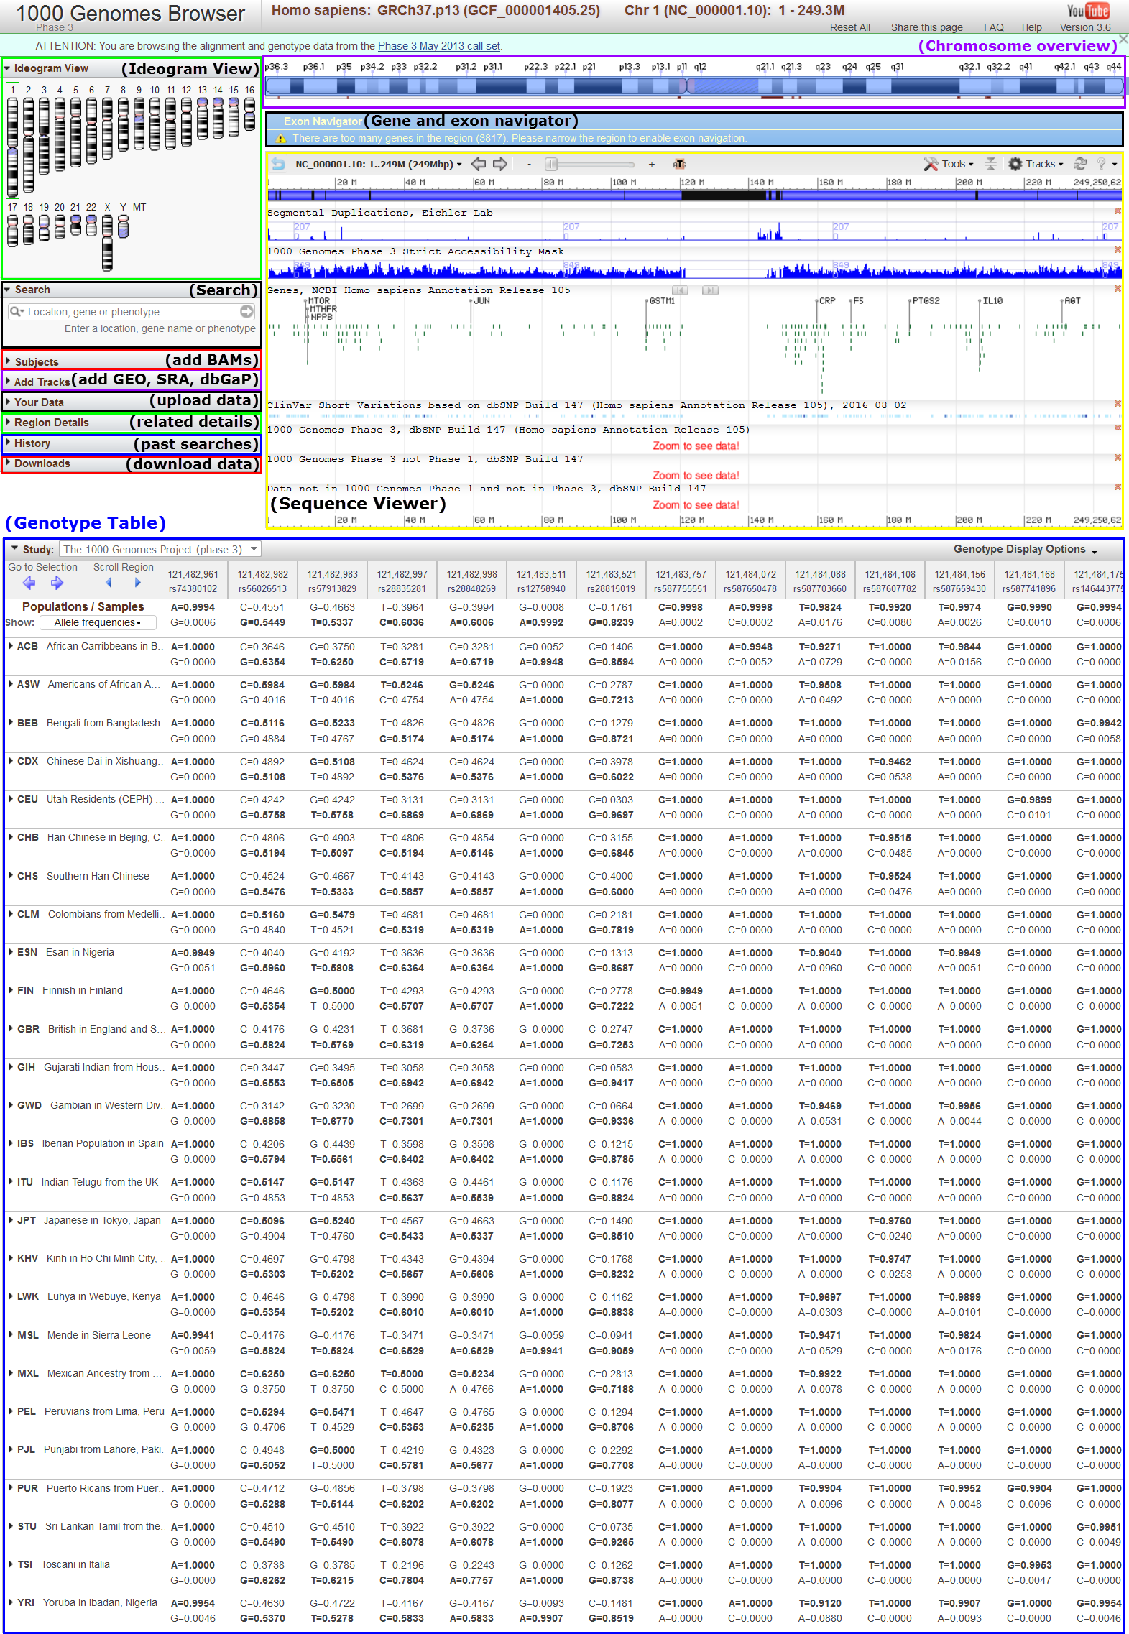Open the FAQ link
The width and height of the screenshot is (1129, 1634).
pyautogui.click(x=993, y=27)
